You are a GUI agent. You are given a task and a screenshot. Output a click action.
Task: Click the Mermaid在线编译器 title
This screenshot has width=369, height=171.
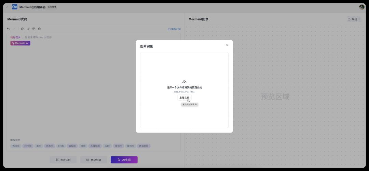tap(32, 7)
